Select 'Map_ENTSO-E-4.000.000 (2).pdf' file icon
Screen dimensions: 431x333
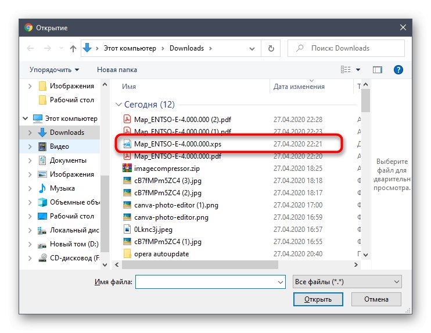pyautogui.click(x=127, y=119)
